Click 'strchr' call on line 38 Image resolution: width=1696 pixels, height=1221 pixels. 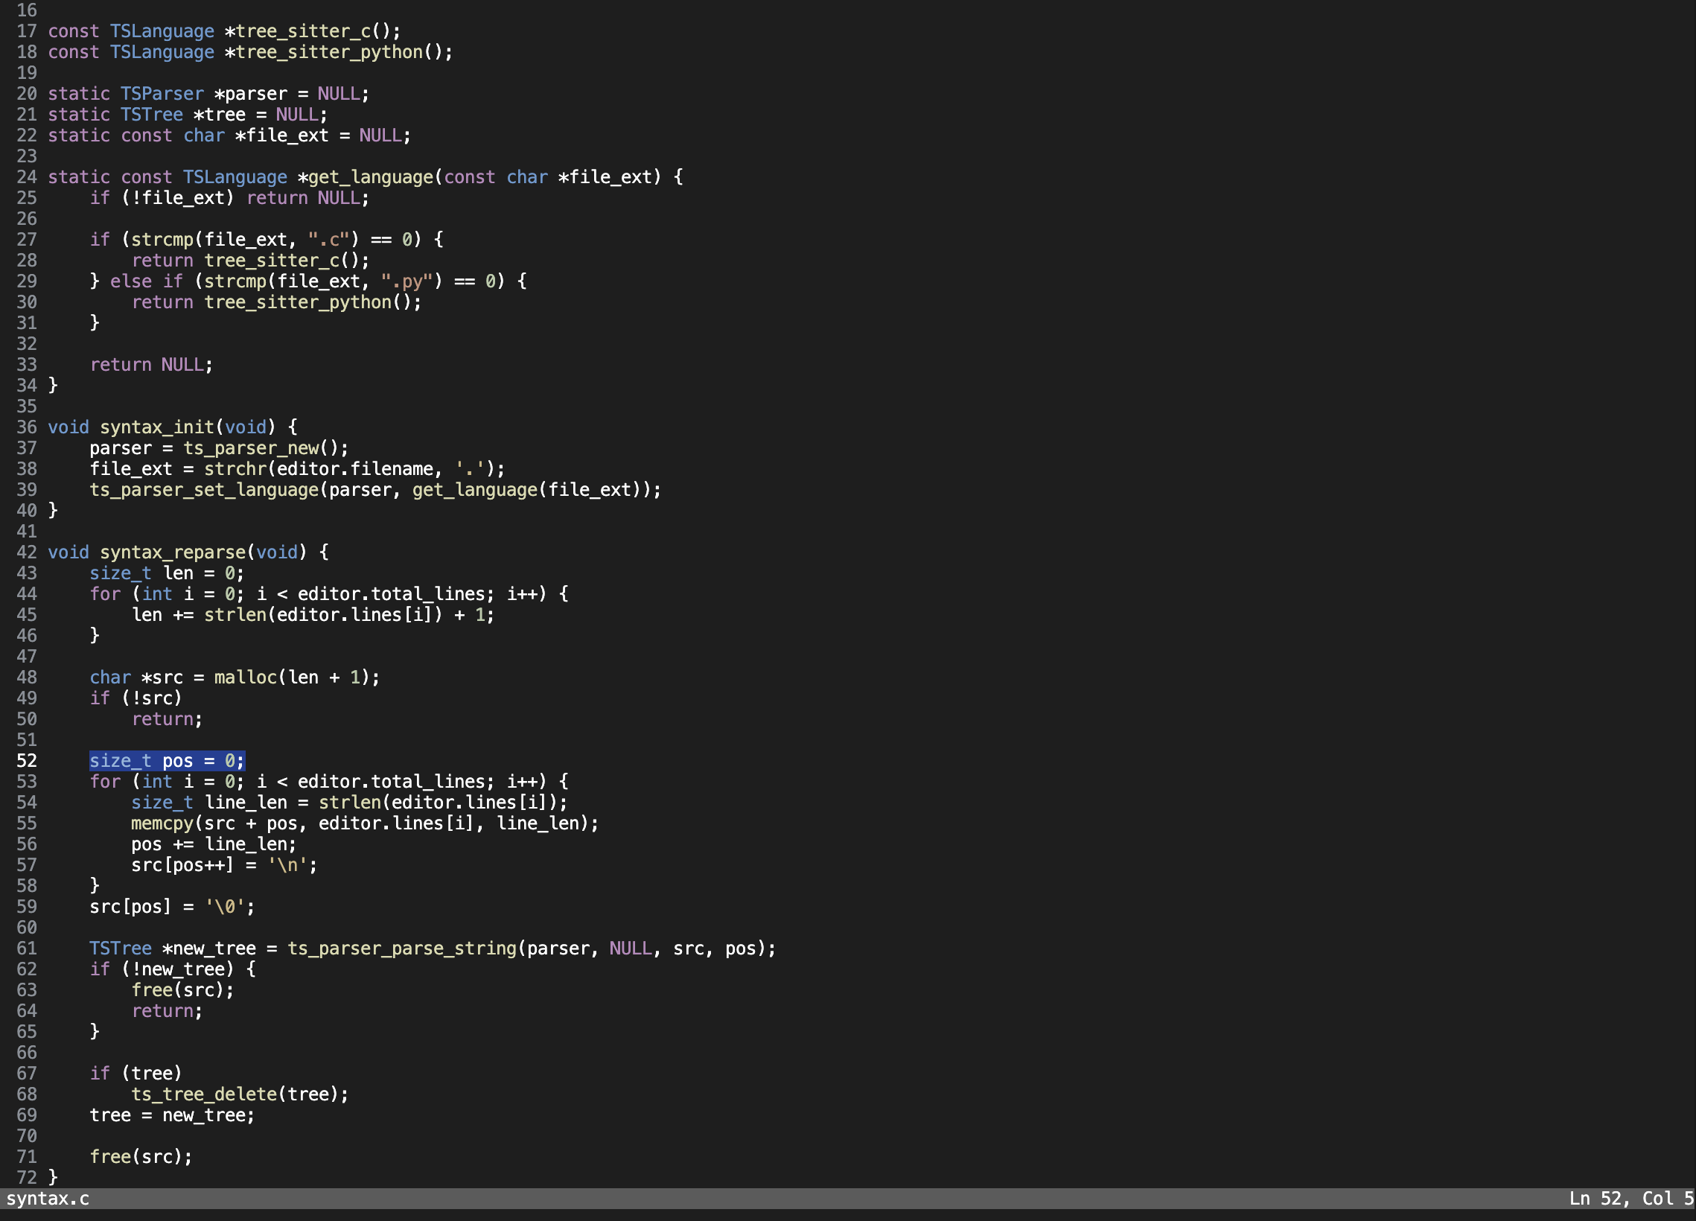[x=235, y=469]
